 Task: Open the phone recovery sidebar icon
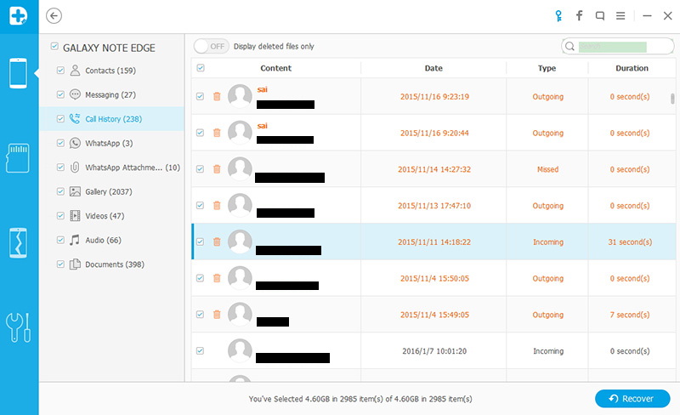[x=18, y=73]
